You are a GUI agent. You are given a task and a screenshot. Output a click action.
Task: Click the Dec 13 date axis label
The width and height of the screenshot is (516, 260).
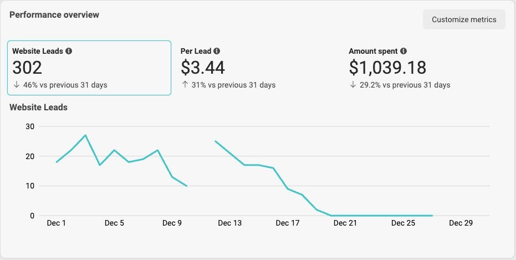pos(229,223)
